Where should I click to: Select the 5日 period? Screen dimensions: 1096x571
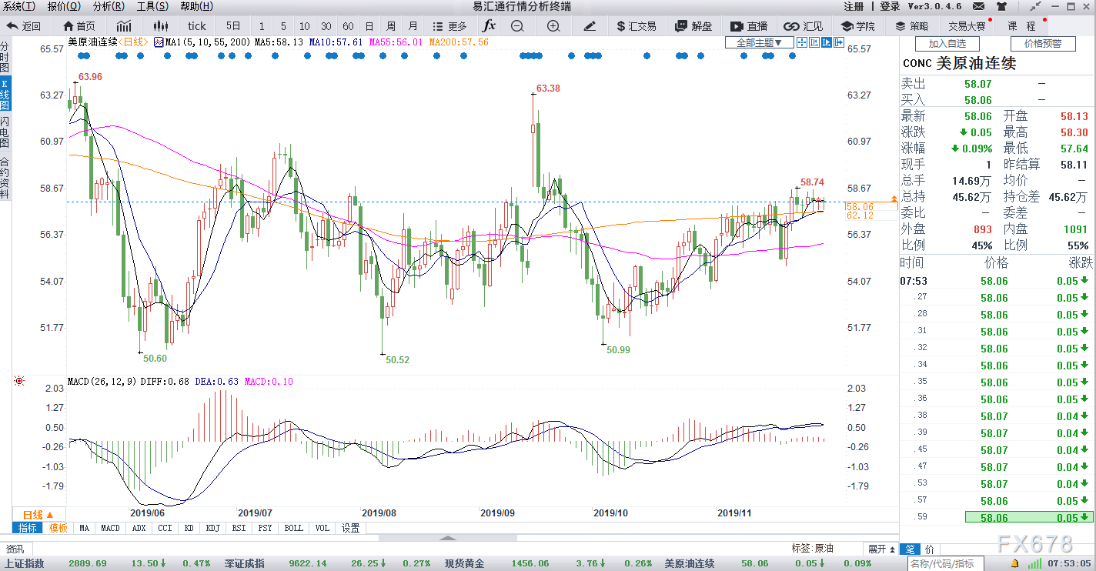point(233,26)
